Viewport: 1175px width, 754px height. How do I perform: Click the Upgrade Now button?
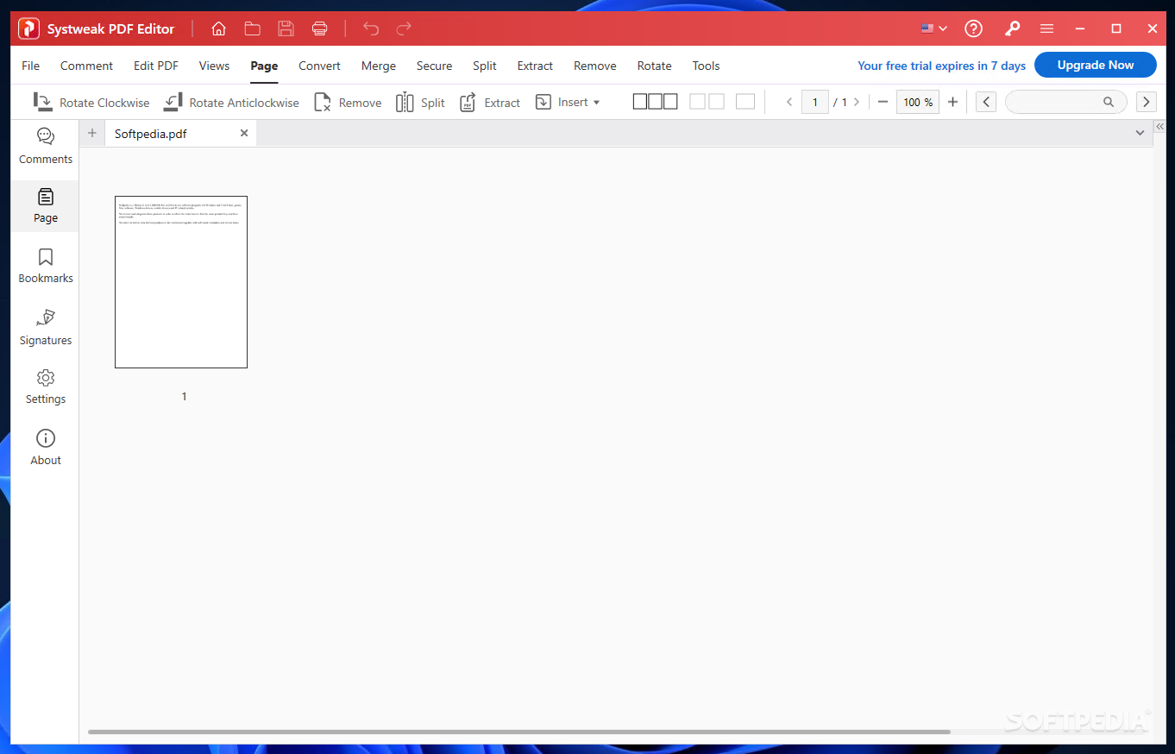(1096, 65)
